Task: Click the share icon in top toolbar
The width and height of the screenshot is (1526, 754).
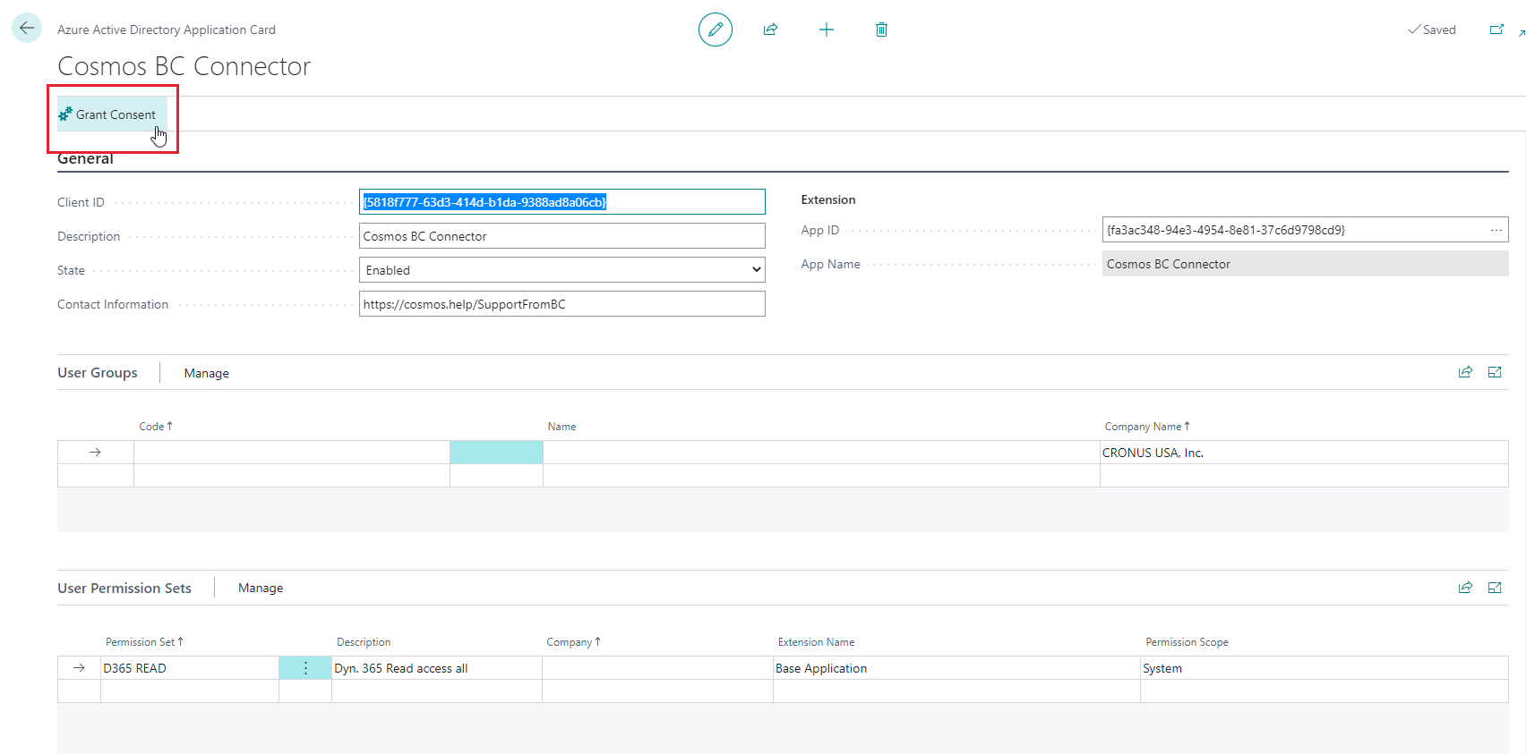Action: (x=770, y=30)
